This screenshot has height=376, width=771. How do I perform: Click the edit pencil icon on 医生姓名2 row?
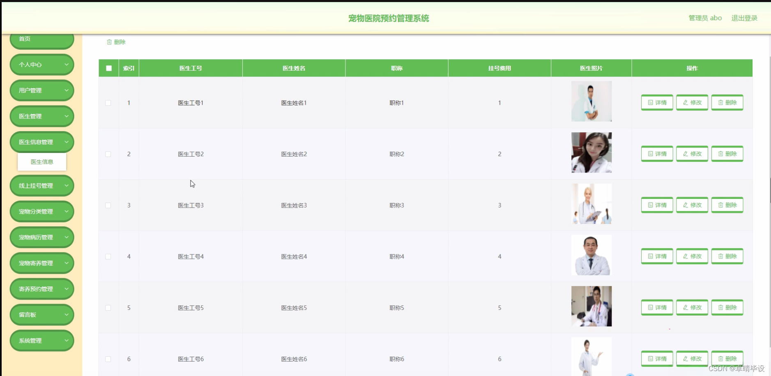(685, 154)
